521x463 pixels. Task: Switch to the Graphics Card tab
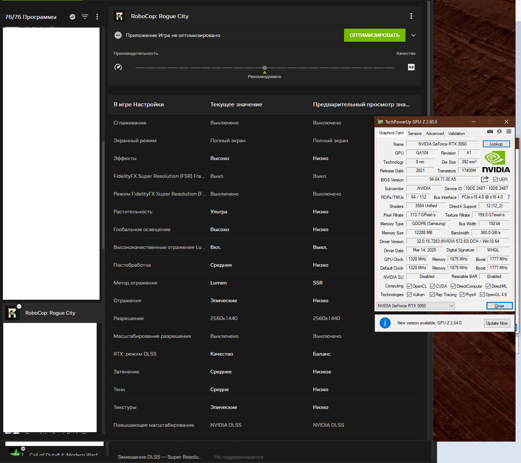click(x=391, y=133)
